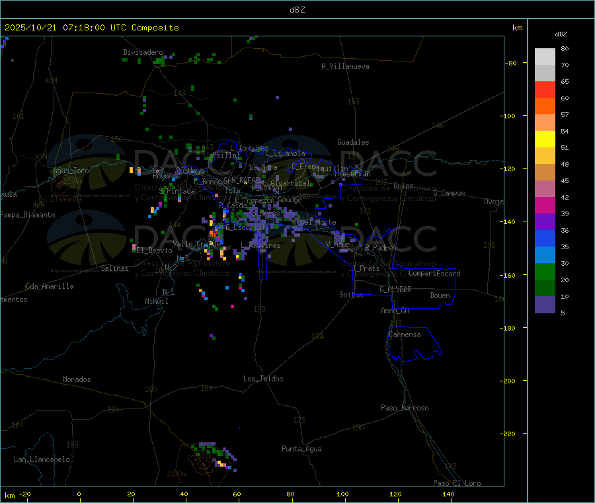Click the Lag.Llancanelo label
The width and height of the screenshot is (595, 503).
tap(42, 459)
